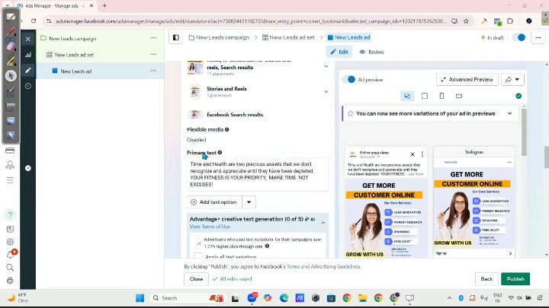Select the yellow highlighter annotation tool

point(11,61)
